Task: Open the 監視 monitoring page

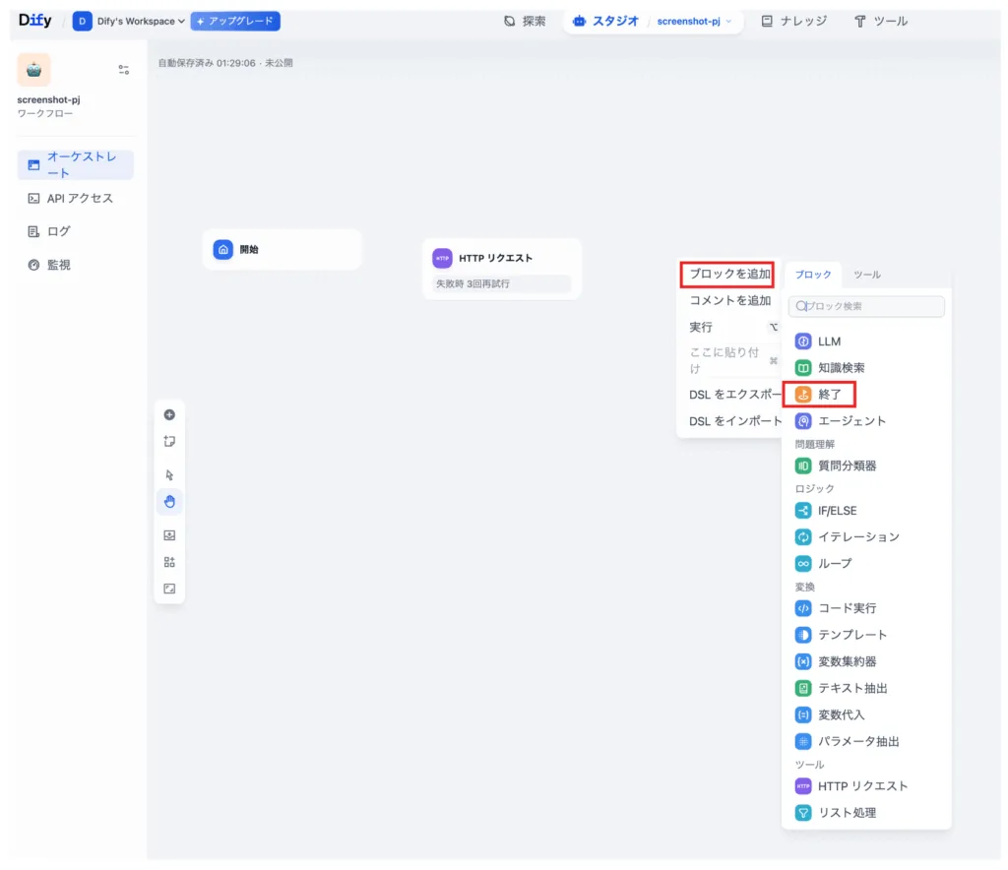Action: pos(59,265)
